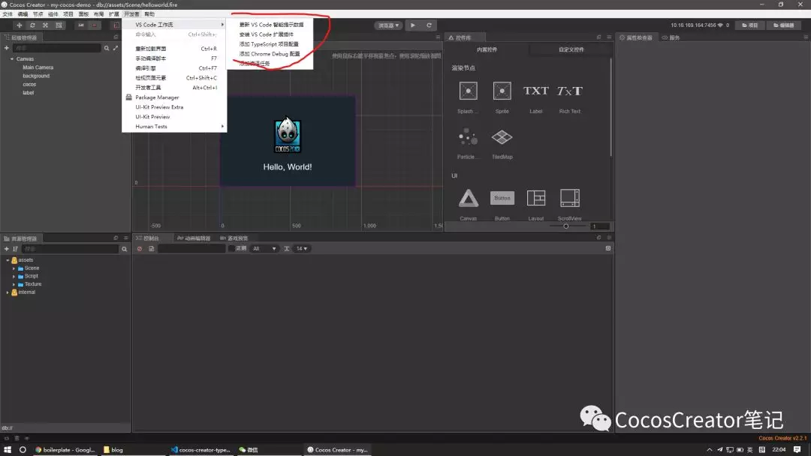811x456 pixels.
Task: Click add Chrome Debug config item
Action: coord(269,54)
